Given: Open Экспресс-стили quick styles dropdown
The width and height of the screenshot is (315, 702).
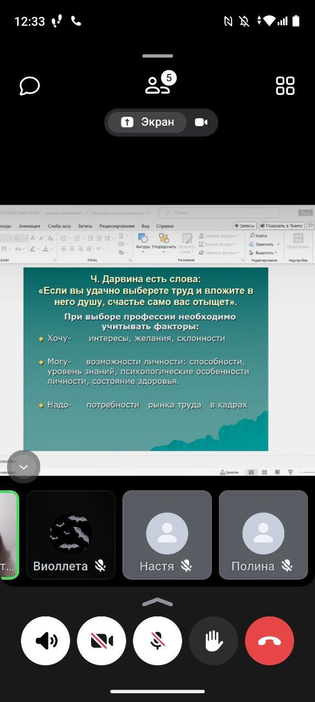Looking at the screenshot, I should click(x=187, y=243).
